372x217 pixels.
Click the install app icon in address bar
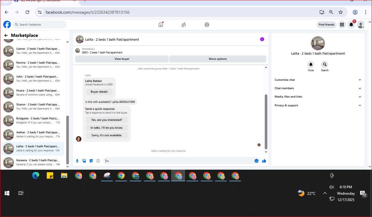pos(322,12)
